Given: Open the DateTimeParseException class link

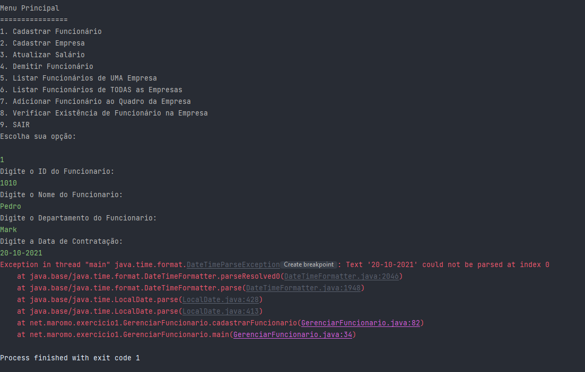Looking at the screenshot, I should (x=233, y=264).
